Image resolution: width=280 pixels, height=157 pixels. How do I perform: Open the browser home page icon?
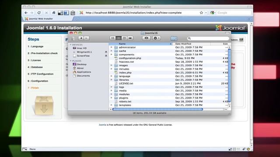(54, 13)
